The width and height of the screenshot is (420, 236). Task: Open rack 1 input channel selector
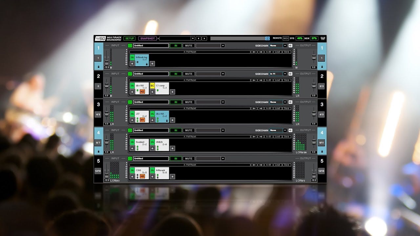98,58
